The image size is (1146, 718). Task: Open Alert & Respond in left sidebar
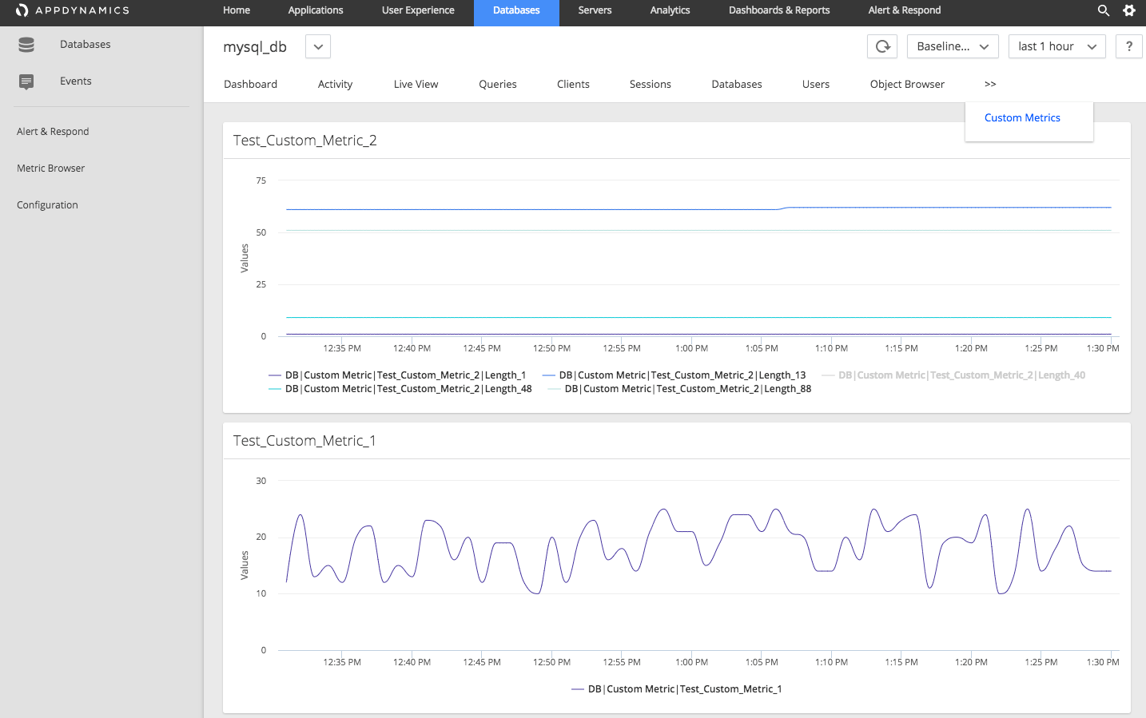[53, 132]
